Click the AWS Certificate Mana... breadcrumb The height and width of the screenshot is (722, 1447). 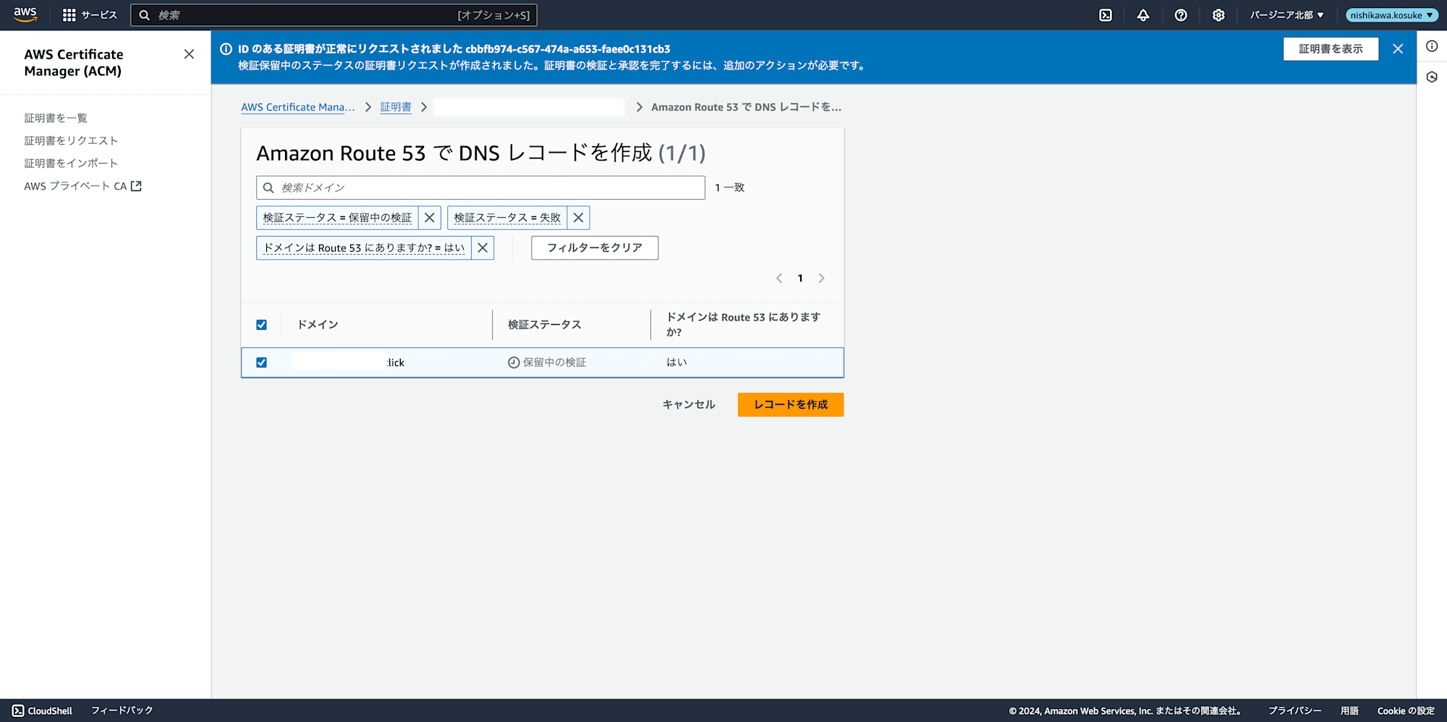click(x=298, y=107)
